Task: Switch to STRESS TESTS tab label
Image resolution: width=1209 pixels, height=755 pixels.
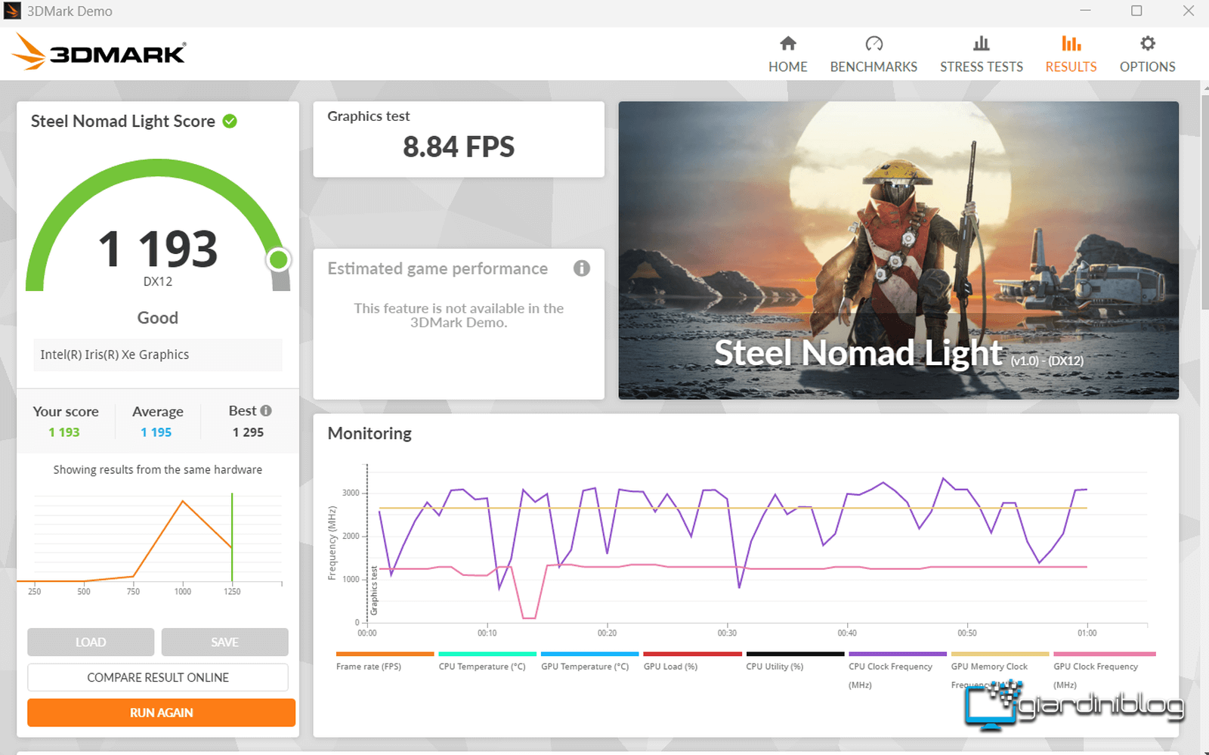Action: click(982, 67)
